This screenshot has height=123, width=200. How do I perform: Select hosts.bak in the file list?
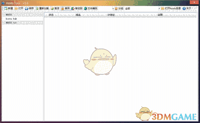tap(23, 19)
